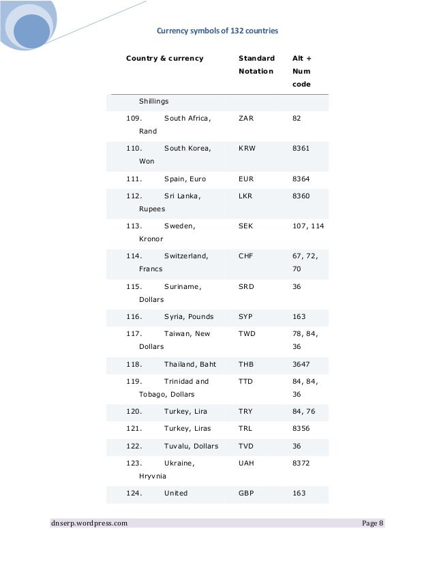Select the SYP code for Syria
This screenshot has width=435, height=563.
click(x=246, y=317)
